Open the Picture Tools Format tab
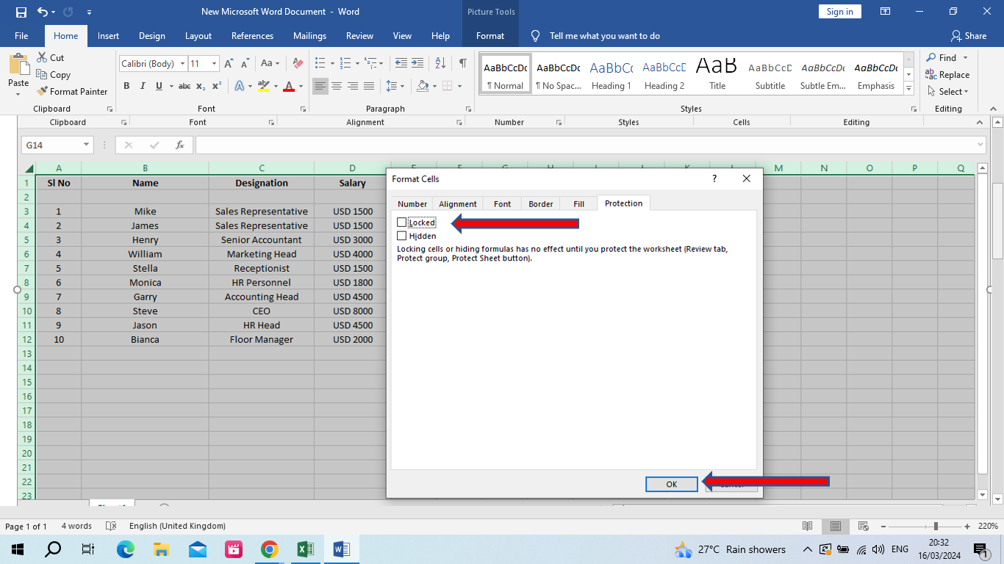The height and width of the screenshot is (564, 1004). pos(490,36)
